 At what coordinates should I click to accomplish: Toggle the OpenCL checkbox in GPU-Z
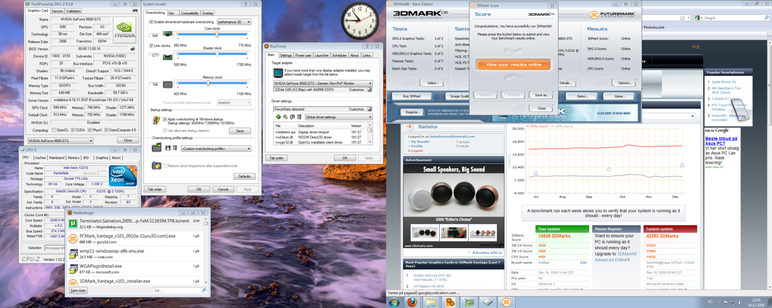point(54,130)
